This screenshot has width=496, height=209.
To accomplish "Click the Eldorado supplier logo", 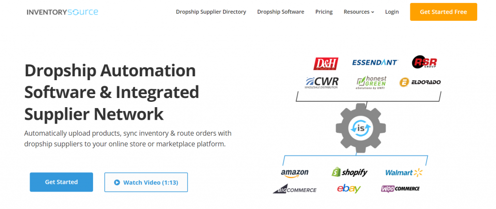I will 420,83.
